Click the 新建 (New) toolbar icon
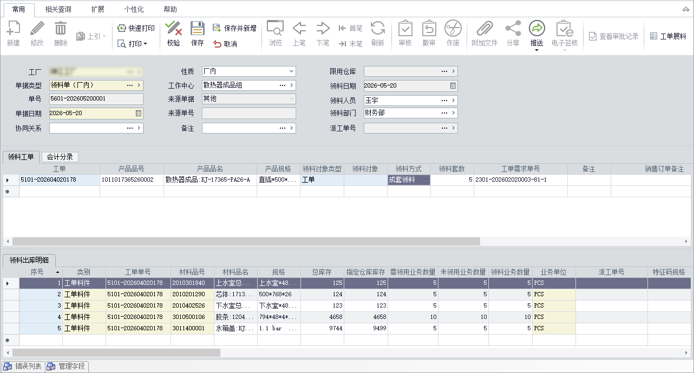This screenshot has height=373, width=694. [13, 28]
